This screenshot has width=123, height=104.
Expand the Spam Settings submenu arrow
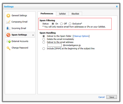33,35
